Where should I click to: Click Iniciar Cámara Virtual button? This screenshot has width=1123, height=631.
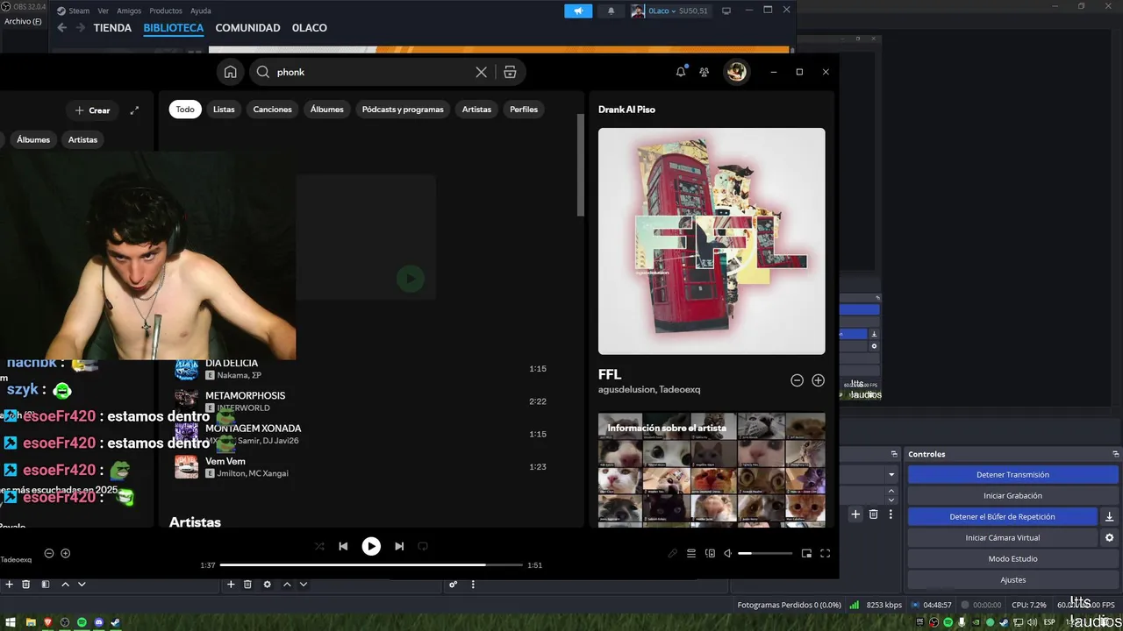point(1002,538)
